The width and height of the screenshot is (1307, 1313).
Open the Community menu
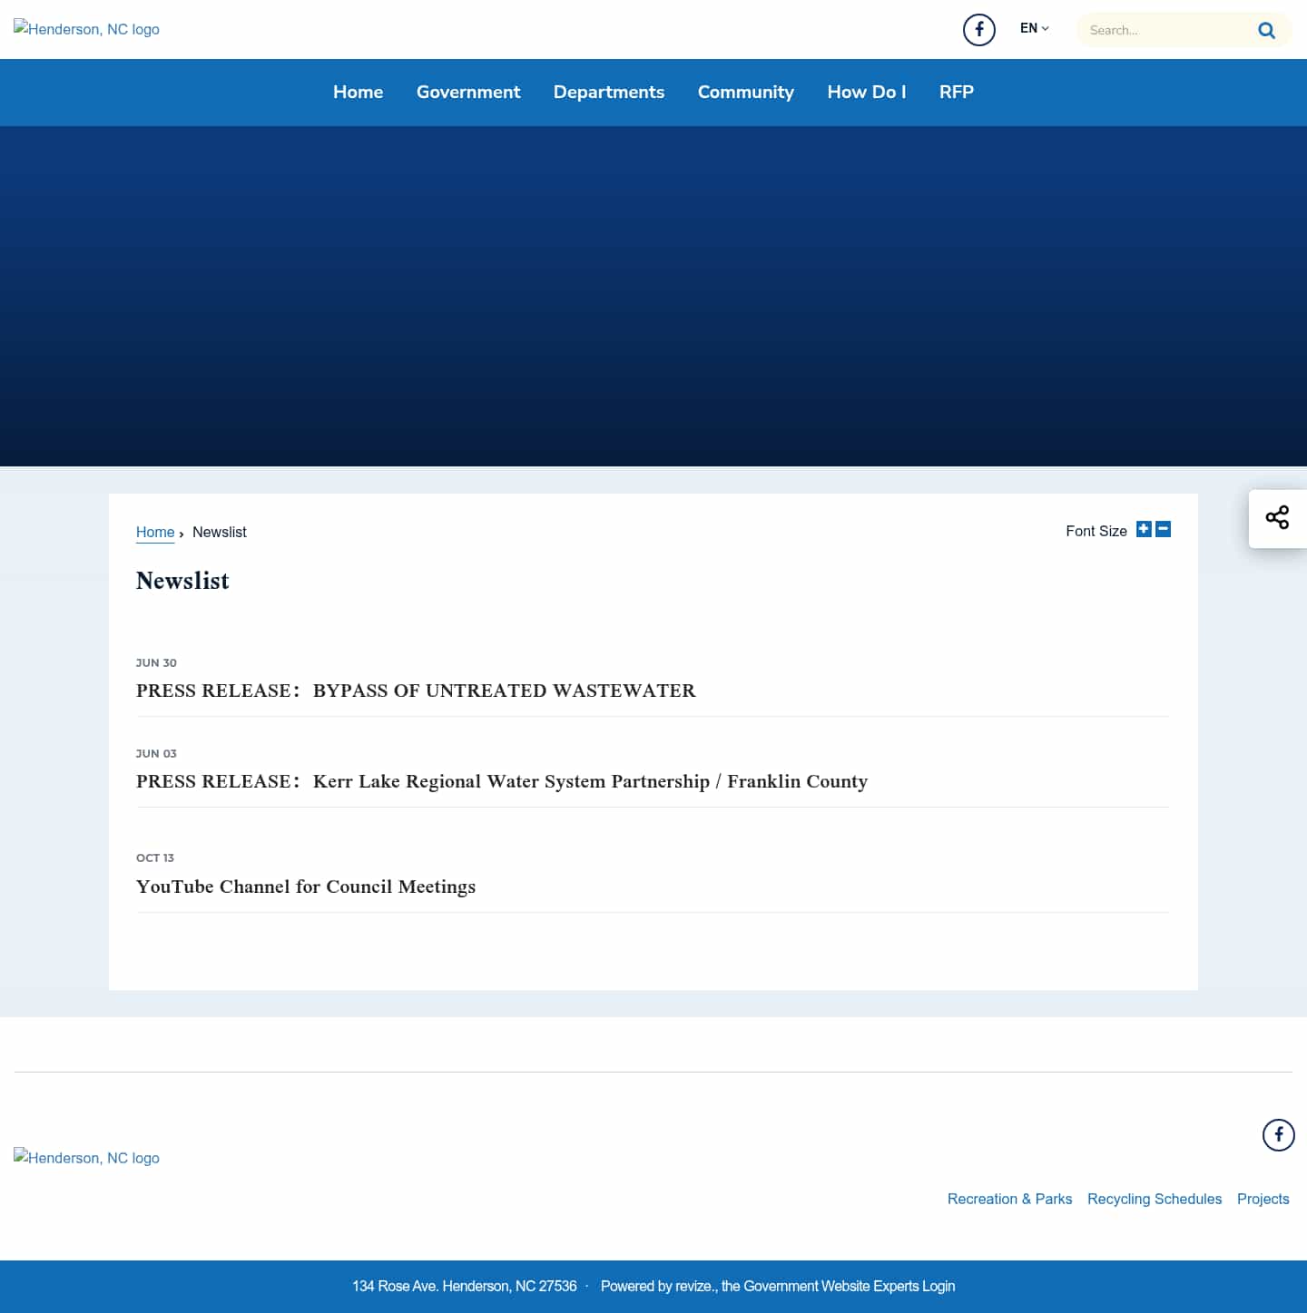pyautogui.click(x=746, y=92)
